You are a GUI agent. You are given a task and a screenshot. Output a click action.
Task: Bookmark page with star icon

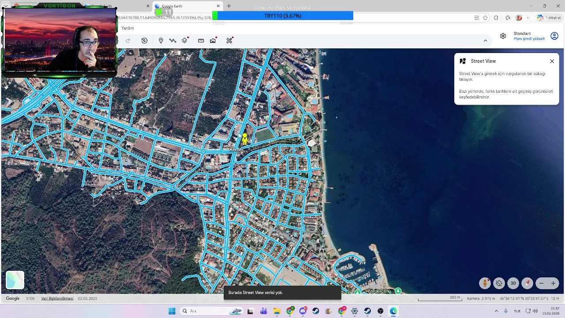click(485, 18)
